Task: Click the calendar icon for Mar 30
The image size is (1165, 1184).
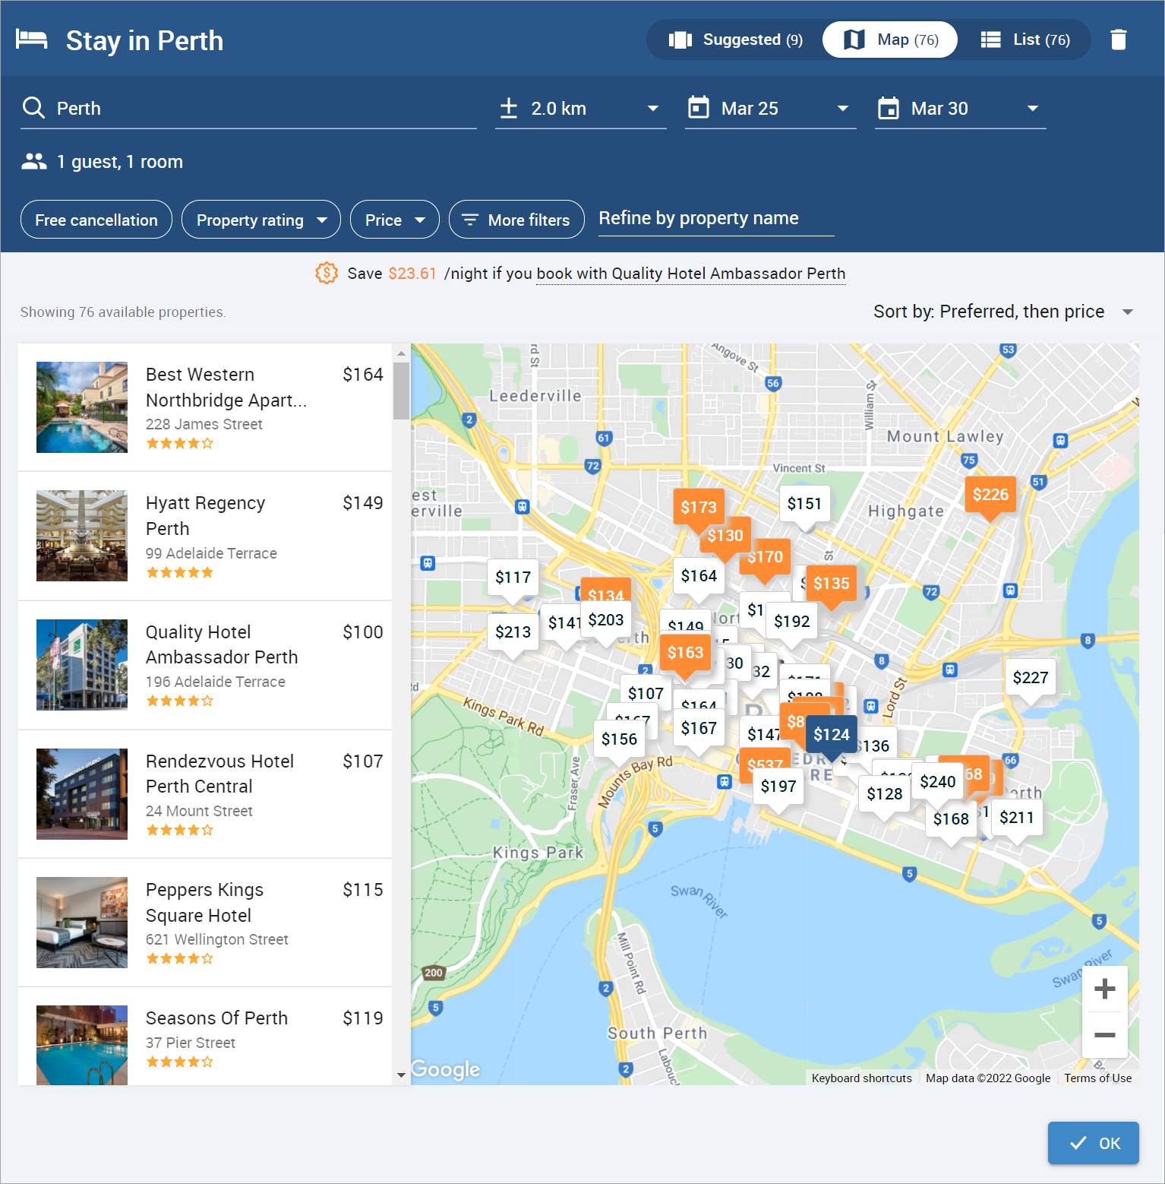Action: pyautogui.click(x=888, y=108)
